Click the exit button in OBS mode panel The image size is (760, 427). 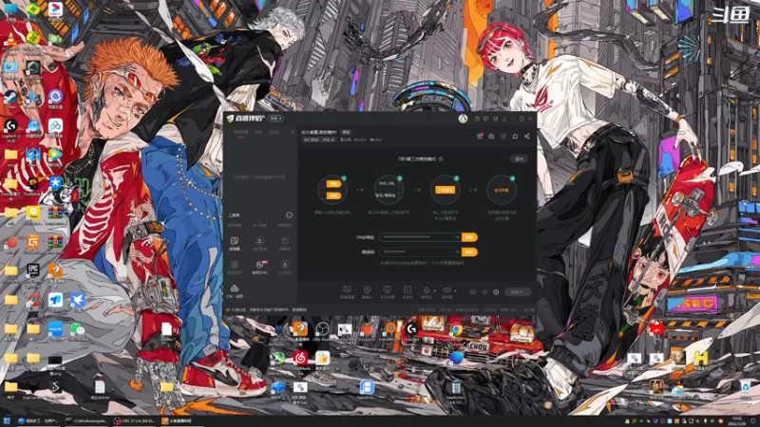point(519,158)
